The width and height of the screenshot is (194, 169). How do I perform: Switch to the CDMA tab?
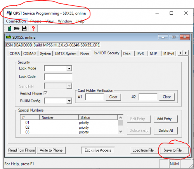tap(15, 53)
